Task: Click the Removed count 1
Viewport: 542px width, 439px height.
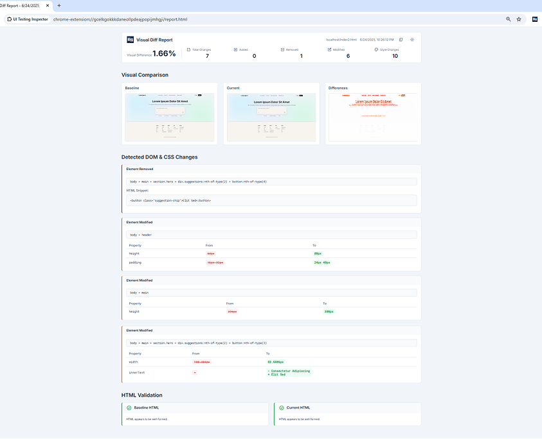Action: tap(302, 56)
